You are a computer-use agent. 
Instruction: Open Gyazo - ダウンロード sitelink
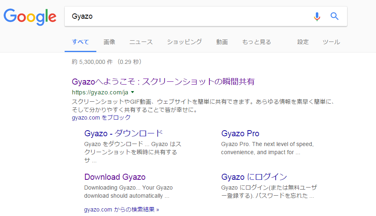click(x=124, y=133)
